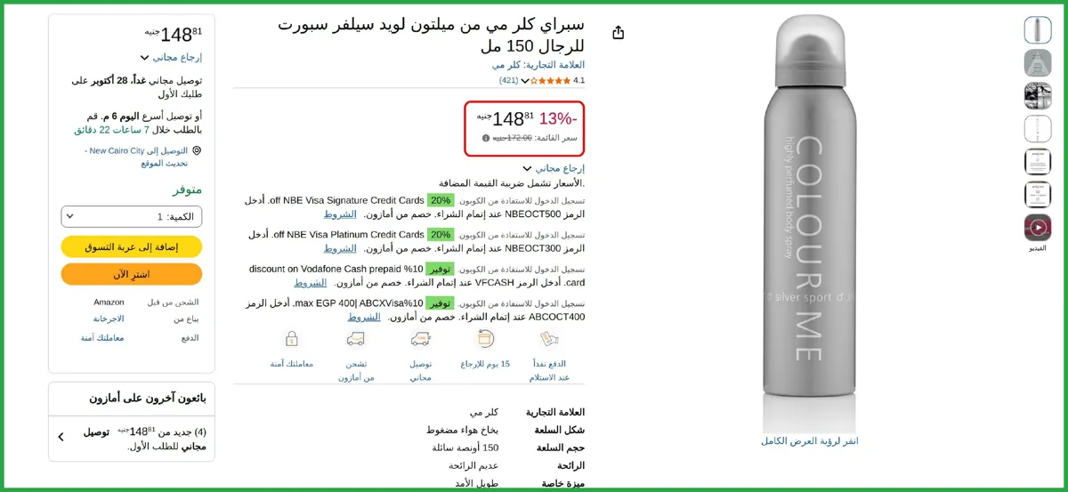Select the black-and-white collage thumbnail
The height and width of the screenshot is (492, 1068).
[x=1038, y=96]
